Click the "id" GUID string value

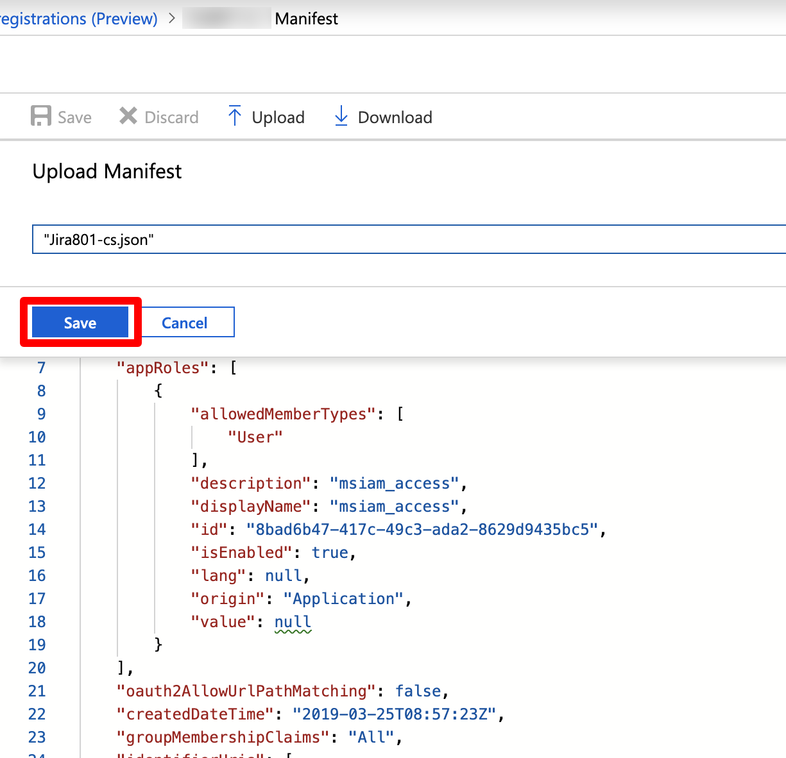422,530
